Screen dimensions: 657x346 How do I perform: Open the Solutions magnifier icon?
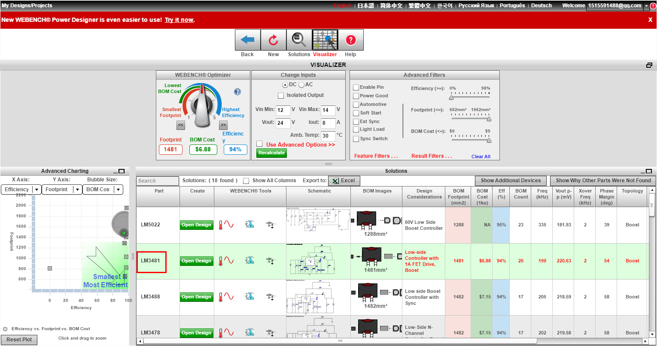299,40
